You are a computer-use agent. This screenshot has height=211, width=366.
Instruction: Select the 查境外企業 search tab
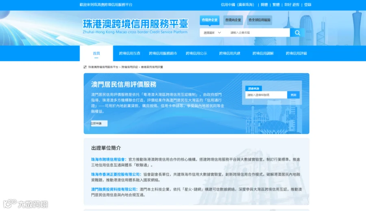point(209,20)
